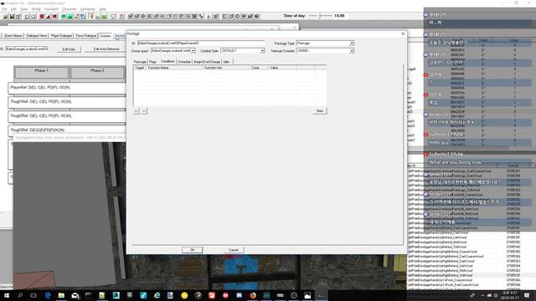
Task: Click Cancel in the Package dialog
Action: (234, 250)
